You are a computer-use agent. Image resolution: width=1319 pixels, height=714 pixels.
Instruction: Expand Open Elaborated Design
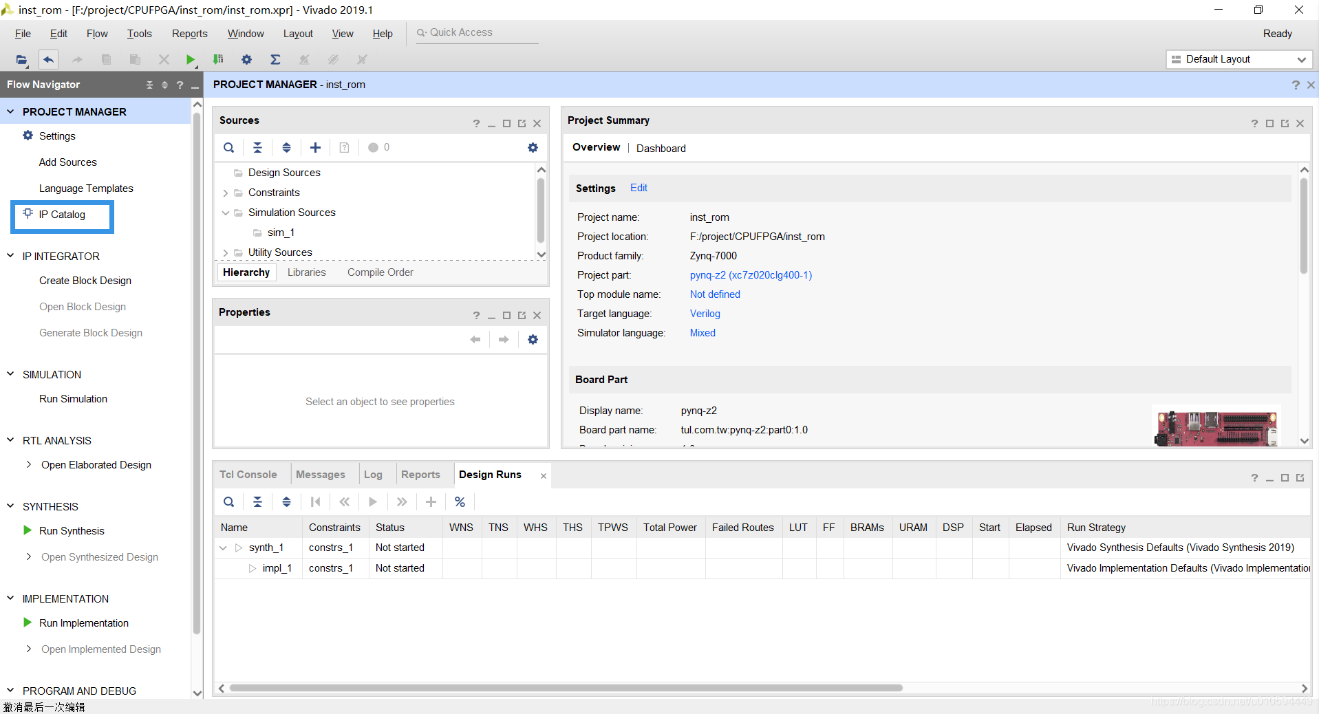point(28,464)
